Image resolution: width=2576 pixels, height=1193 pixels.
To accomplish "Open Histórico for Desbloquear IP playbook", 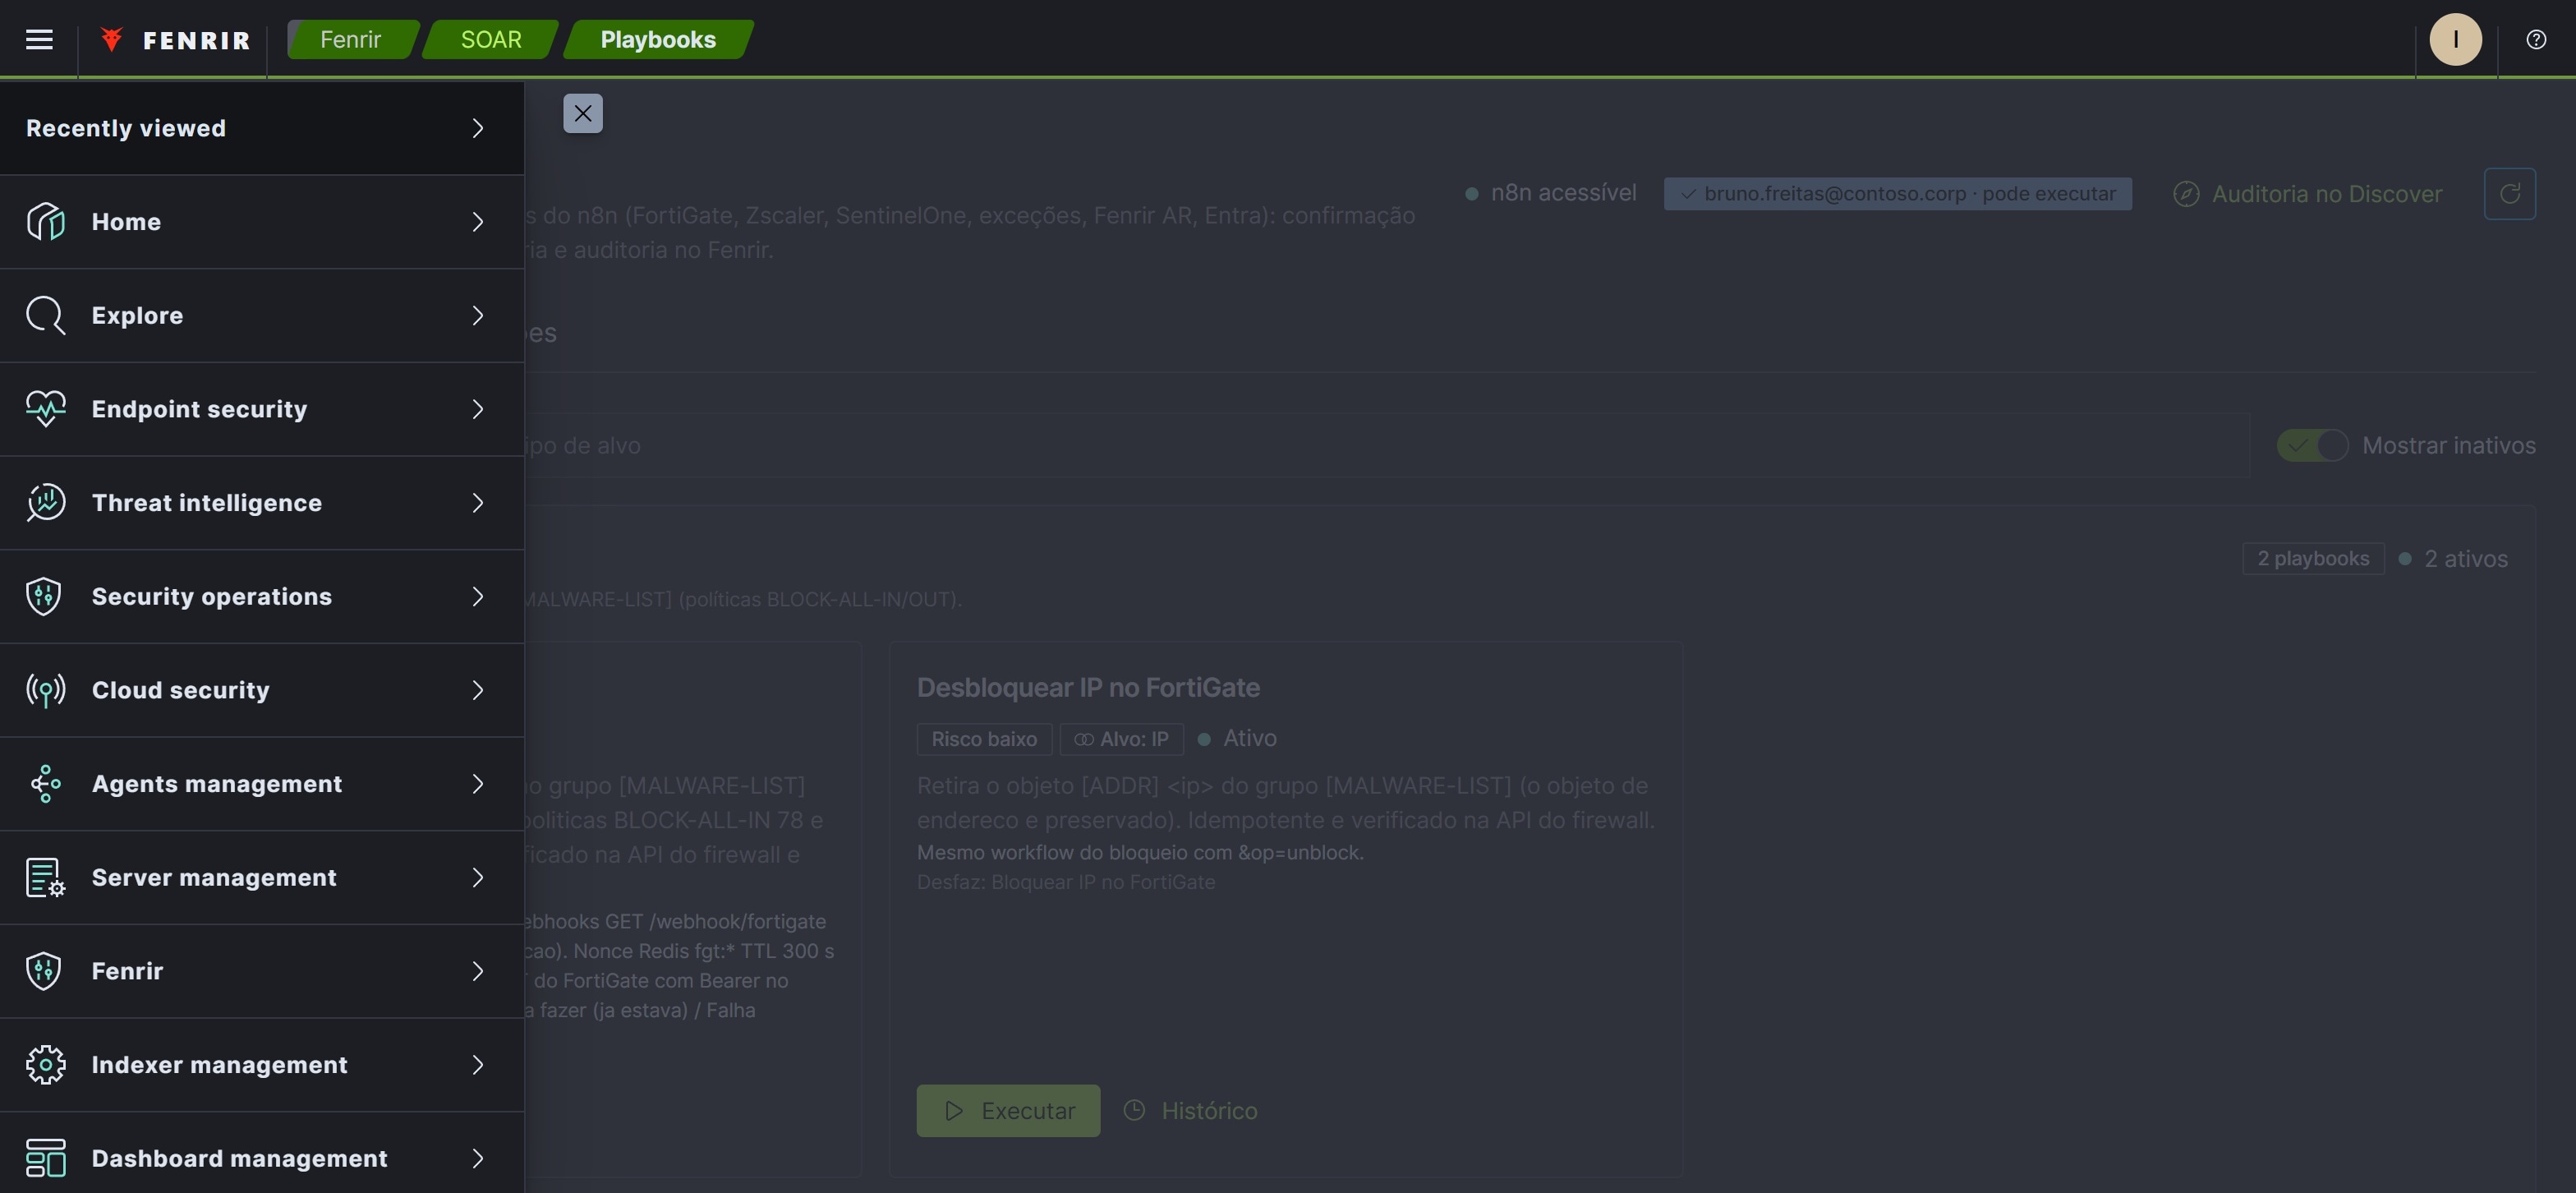I will point(1190,1110).
